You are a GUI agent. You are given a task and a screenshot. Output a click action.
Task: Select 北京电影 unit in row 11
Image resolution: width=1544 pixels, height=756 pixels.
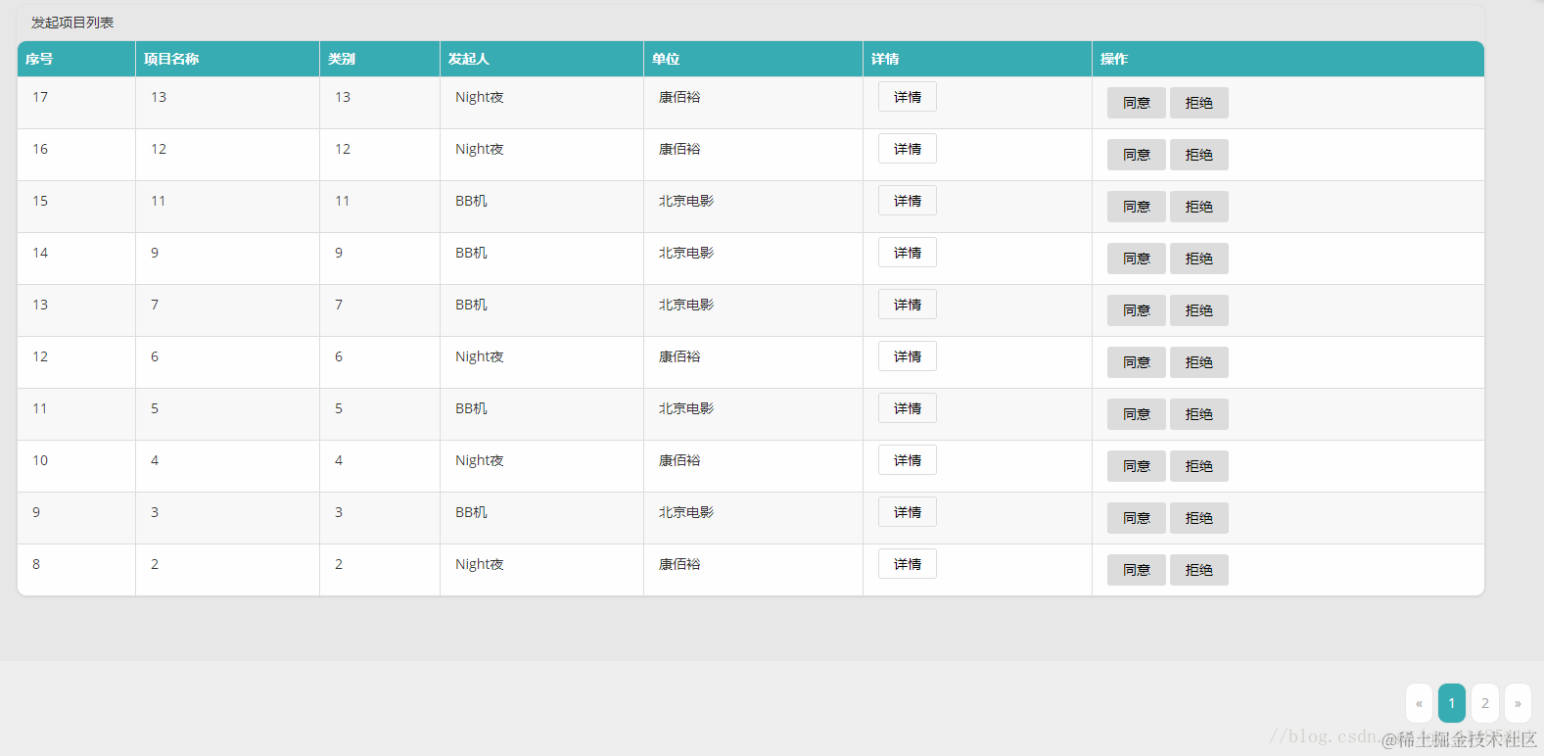pyautogui.click(x=686, y=408)
